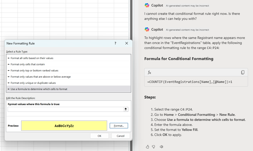
Task: Click the COUNTIF formula text in Copilot
Action: (190, 82)
